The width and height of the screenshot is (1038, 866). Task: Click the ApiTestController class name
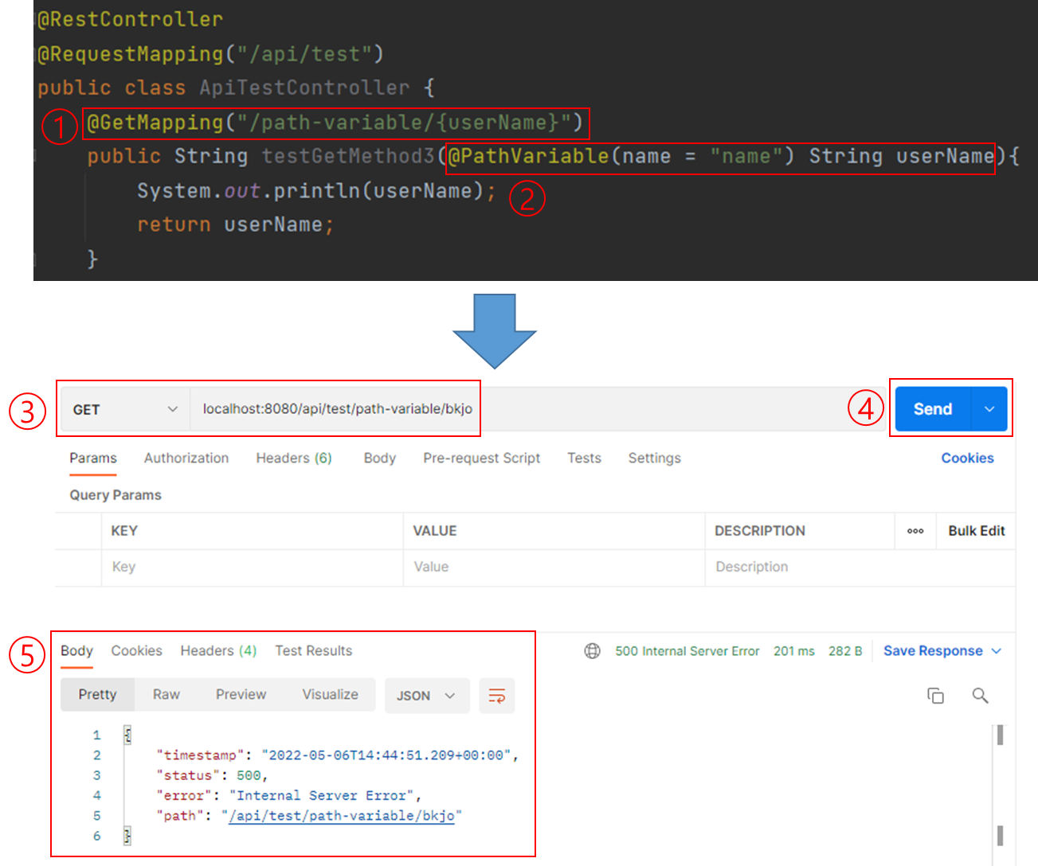[x=304, y=88]
